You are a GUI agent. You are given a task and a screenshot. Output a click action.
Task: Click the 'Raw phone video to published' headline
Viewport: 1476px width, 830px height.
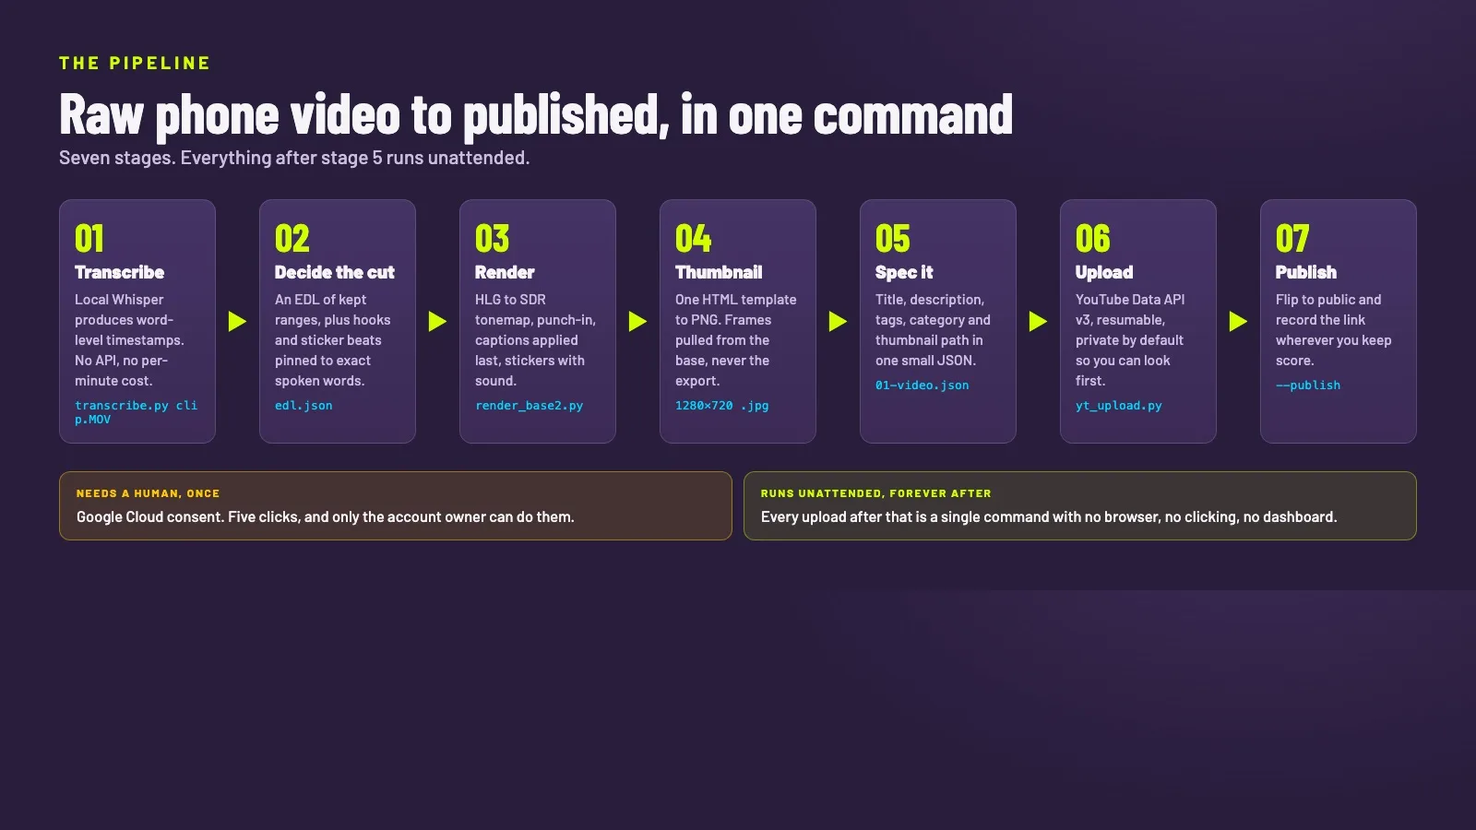click(536, 114)
